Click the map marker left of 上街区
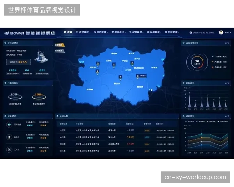 tap(98, 64)
